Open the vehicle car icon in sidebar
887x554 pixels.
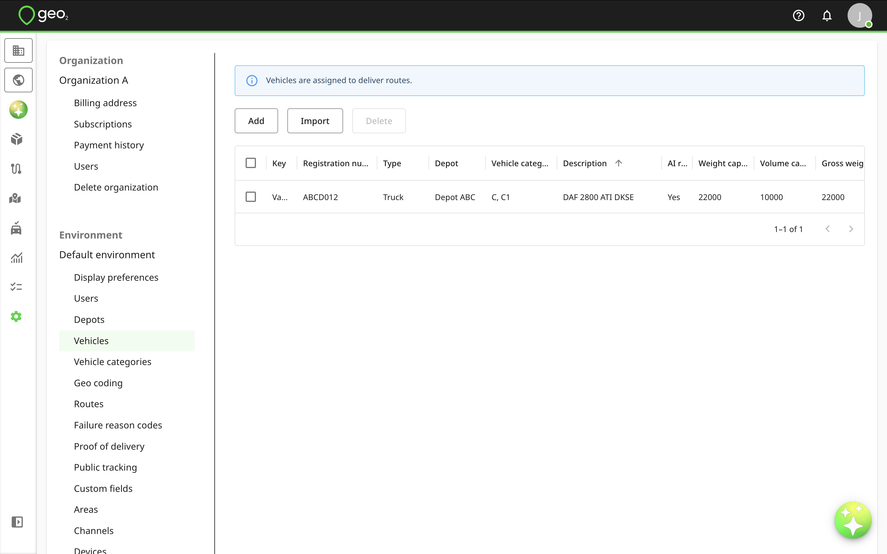click(16, 228)
